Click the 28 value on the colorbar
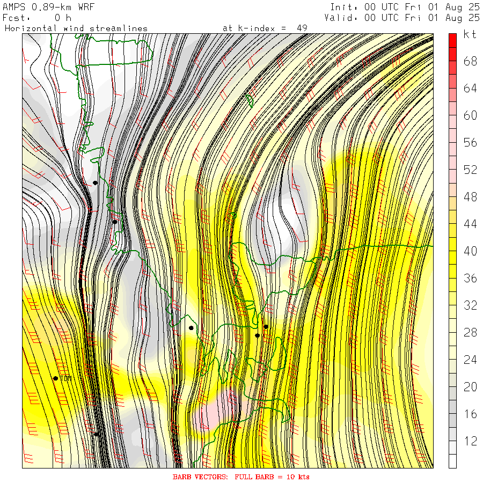Viewport: 483px width, 483px height. point(470,333)
